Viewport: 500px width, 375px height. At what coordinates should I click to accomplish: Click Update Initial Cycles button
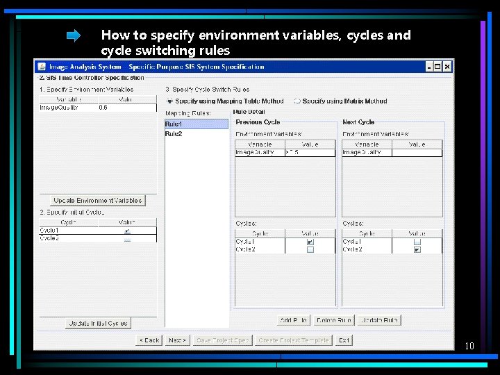(x=98, y=324)
